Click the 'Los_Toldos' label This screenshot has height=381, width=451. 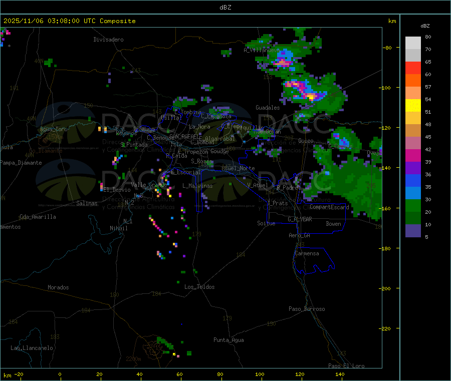click(x=199, y=287)
